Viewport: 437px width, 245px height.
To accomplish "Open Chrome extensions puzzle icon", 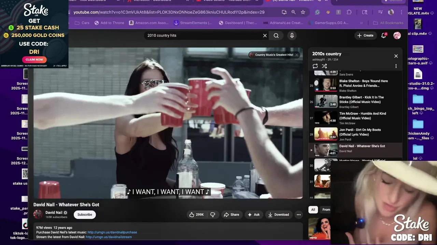I will point(349,12).
